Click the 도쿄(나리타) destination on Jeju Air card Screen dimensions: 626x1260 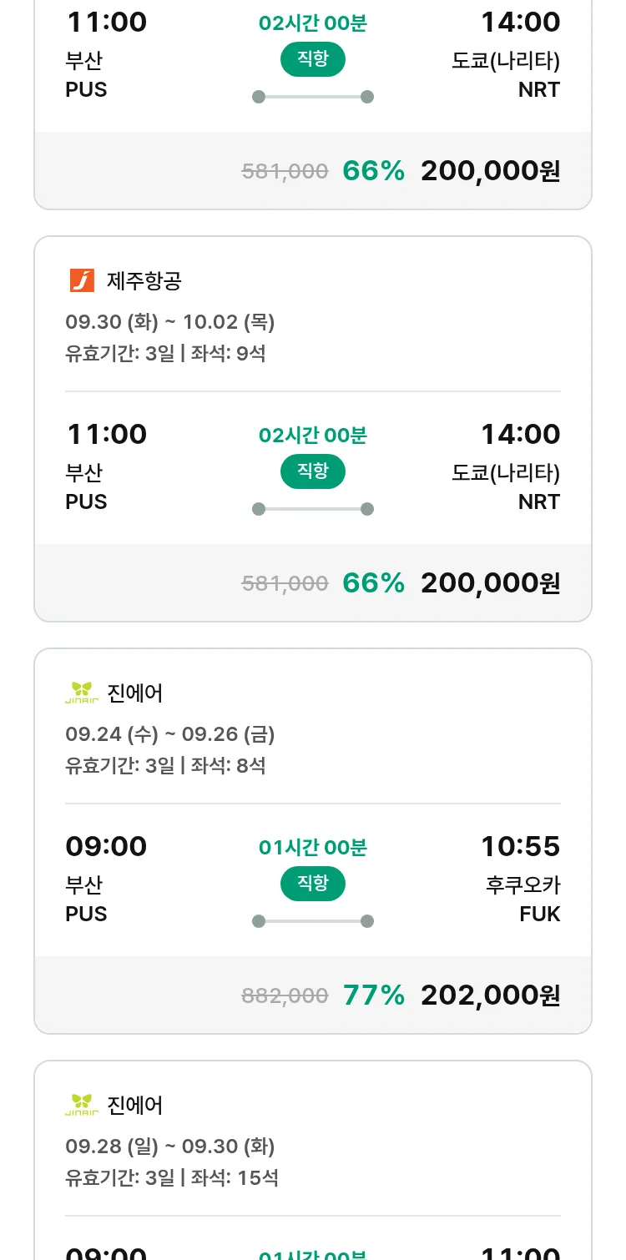(x=506, y=473)
